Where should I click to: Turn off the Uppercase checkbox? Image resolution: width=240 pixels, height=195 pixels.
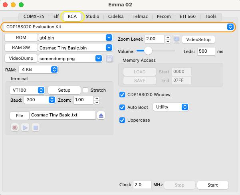click(122, 120)
